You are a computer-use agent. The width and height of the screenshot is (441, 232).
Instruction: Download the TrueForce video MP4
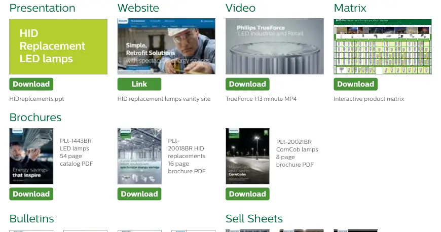click(247, 84)
